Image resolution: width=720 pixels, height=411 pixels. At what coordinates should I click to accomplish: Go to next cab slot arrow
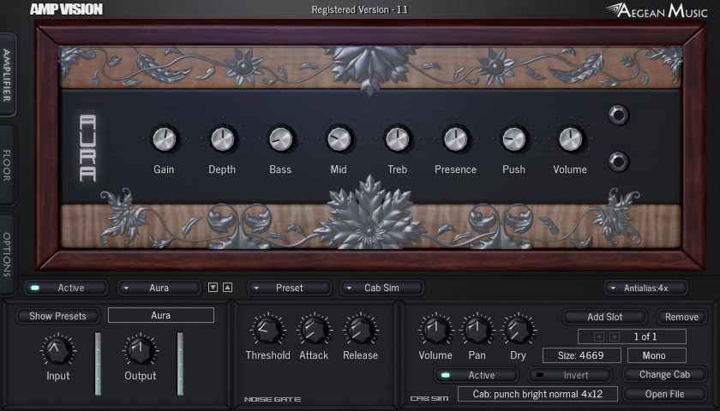click(x=614, y=337)
